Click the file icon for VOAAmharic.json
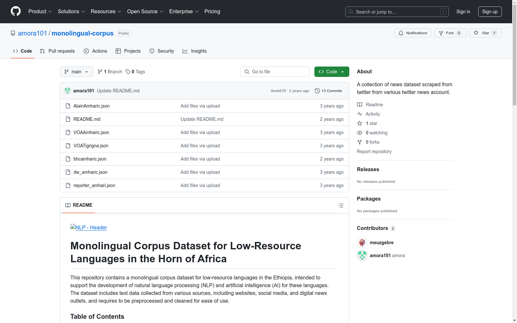This screenshot has height=323, width=517. (68, 132)
